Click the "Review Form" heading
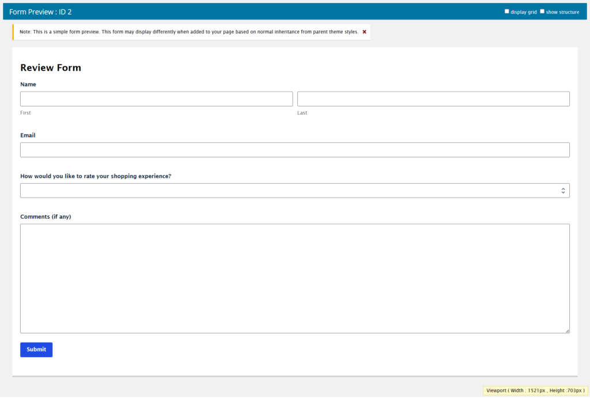Screen dimensions: 590x398 [x=51, y=68]
